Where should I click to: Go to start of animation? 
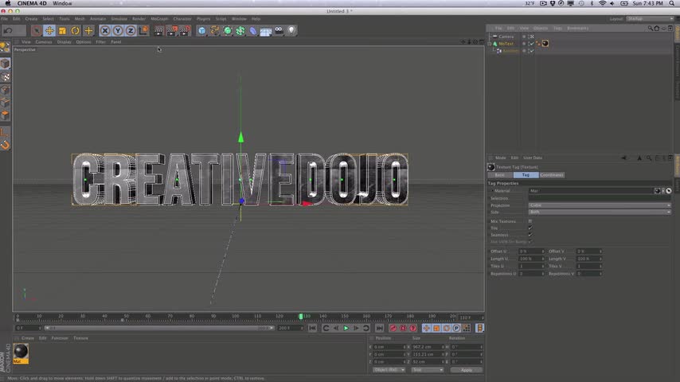pyautogui.click(x=312, y=328)
